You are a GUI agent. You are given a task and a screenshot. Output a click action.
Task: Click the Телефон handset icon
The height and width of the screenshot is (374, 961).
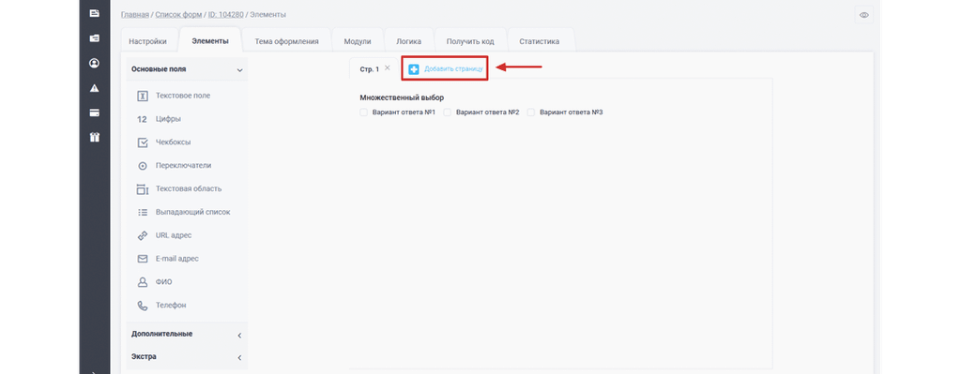(143, 306)
